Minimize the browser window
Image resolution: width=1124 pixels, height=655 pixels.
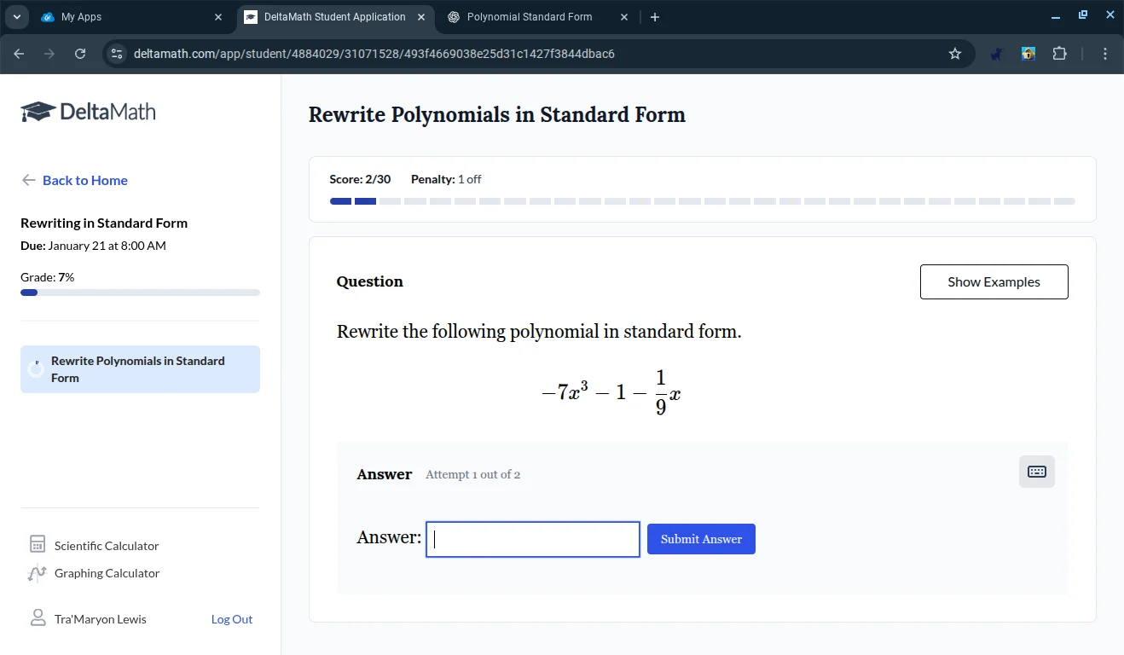point(1056,17)
